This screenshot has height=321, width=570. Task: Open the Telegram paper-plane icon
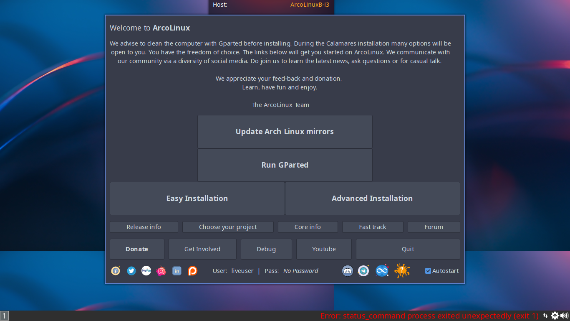[x=364, y=271]
